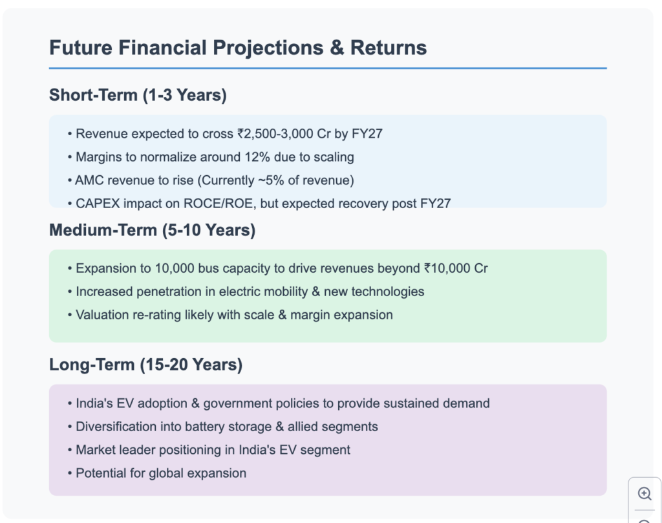Click 'Increased penetration in electric mobility' line

click(x=246, y=292)
